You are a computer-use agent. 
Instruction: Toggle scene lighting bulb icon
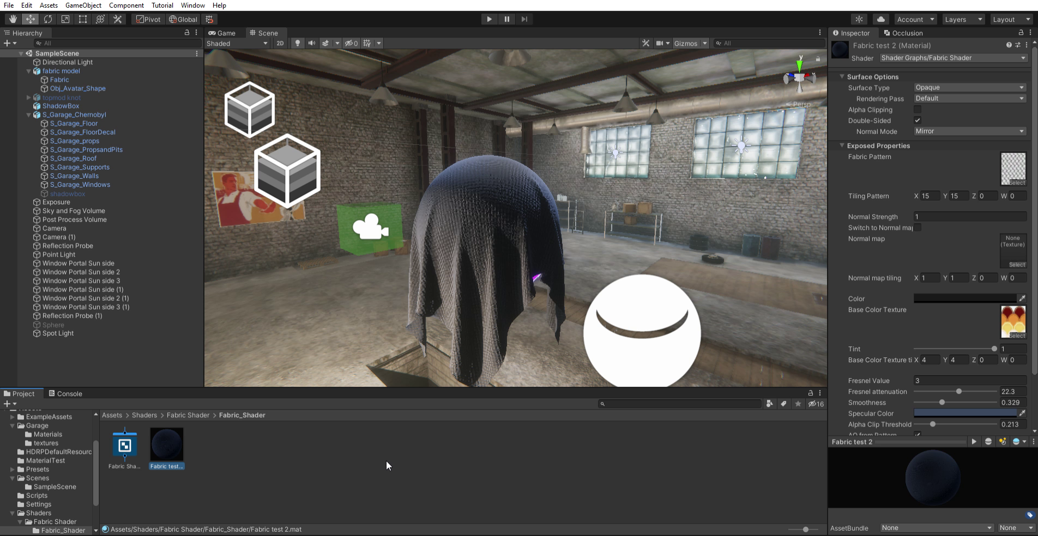pyautogui.click(x=297, y=43)
